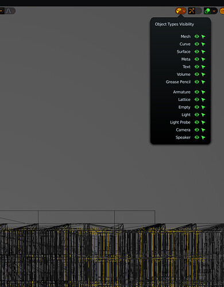Toggle Mesh visibility eye icon
The width and height of the screenshot is (224, 287).
tap(196, 36)
